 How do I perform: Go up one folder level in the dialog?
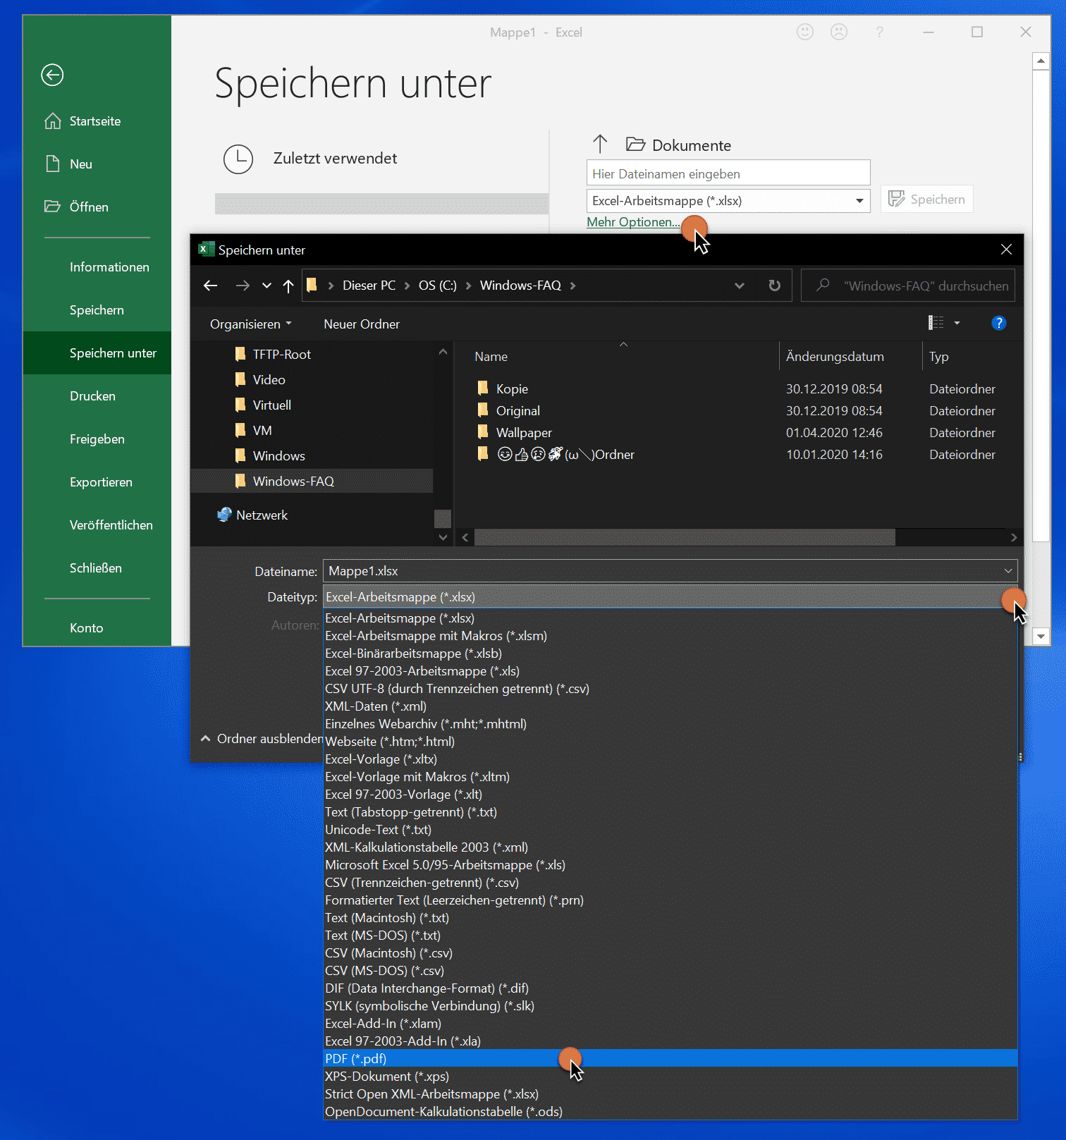point(288,286)
